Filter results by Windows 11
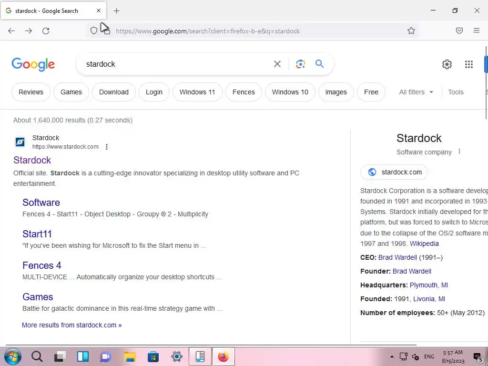Viewport: 488px width, 366px height. coord(197,92)
